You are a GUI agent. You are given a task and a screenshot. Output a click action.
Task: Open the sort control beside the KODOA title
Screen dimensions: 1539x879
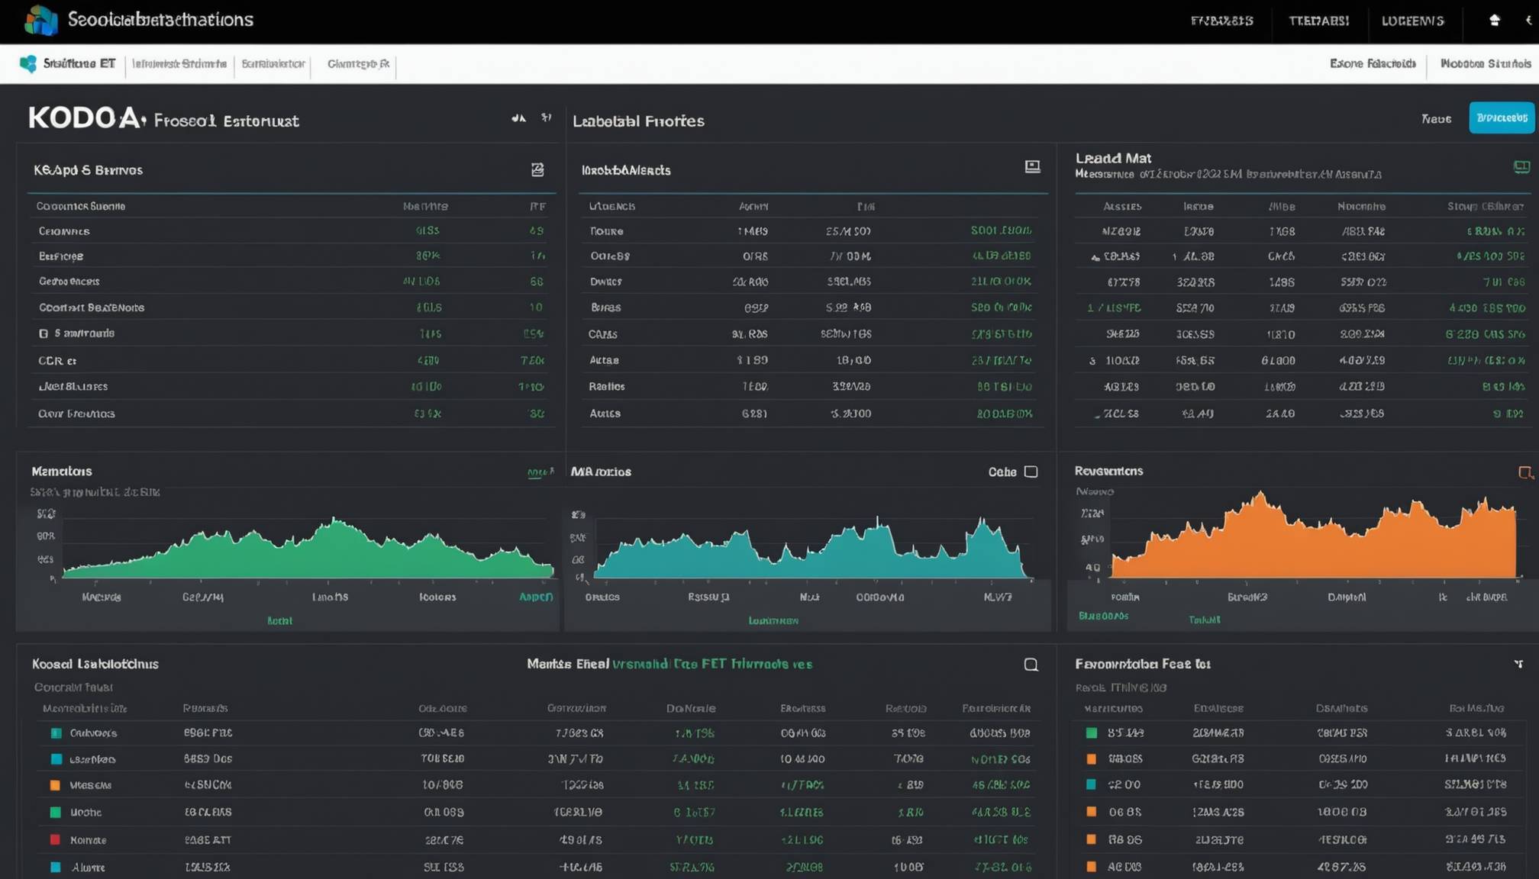click(x=547, y=118)
